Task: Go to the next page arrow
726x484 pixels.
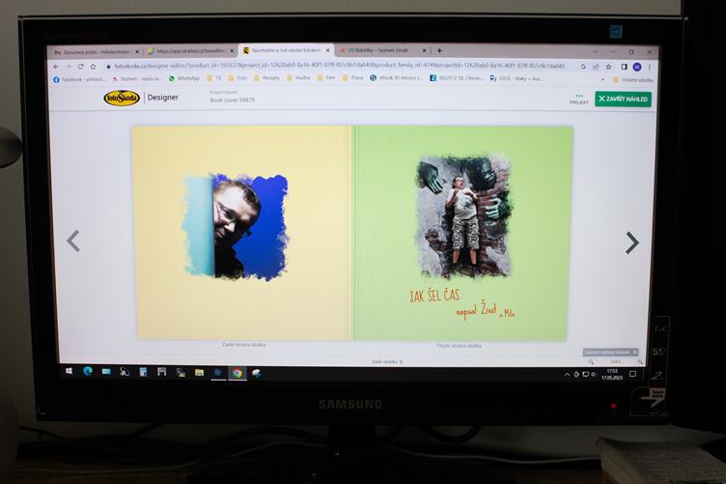Action: click(632, 242)
